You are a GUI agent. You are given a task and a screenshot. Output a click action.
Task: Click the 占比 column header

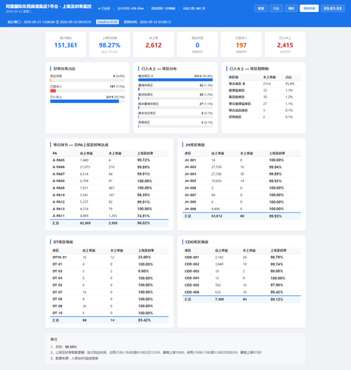(x=288, y=77)
